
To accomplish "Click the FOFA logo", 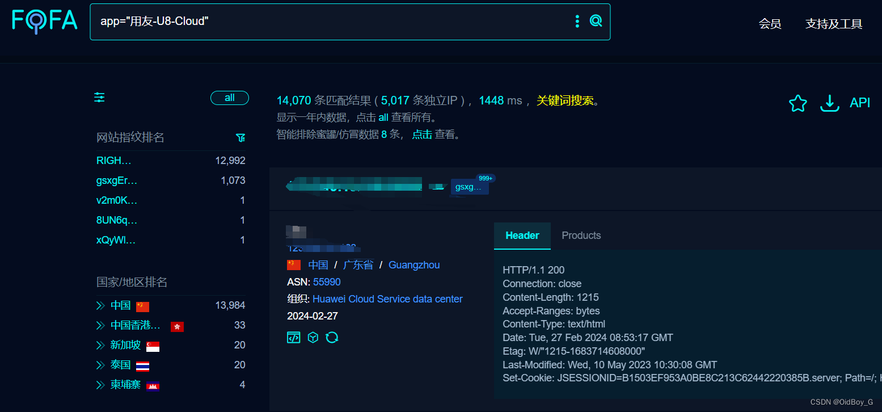I will pos(45,21).
